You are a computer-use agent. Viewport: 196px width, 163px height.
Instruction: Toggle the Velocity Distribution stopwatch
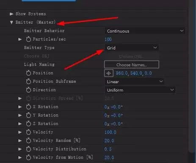[x=28, y=149]
